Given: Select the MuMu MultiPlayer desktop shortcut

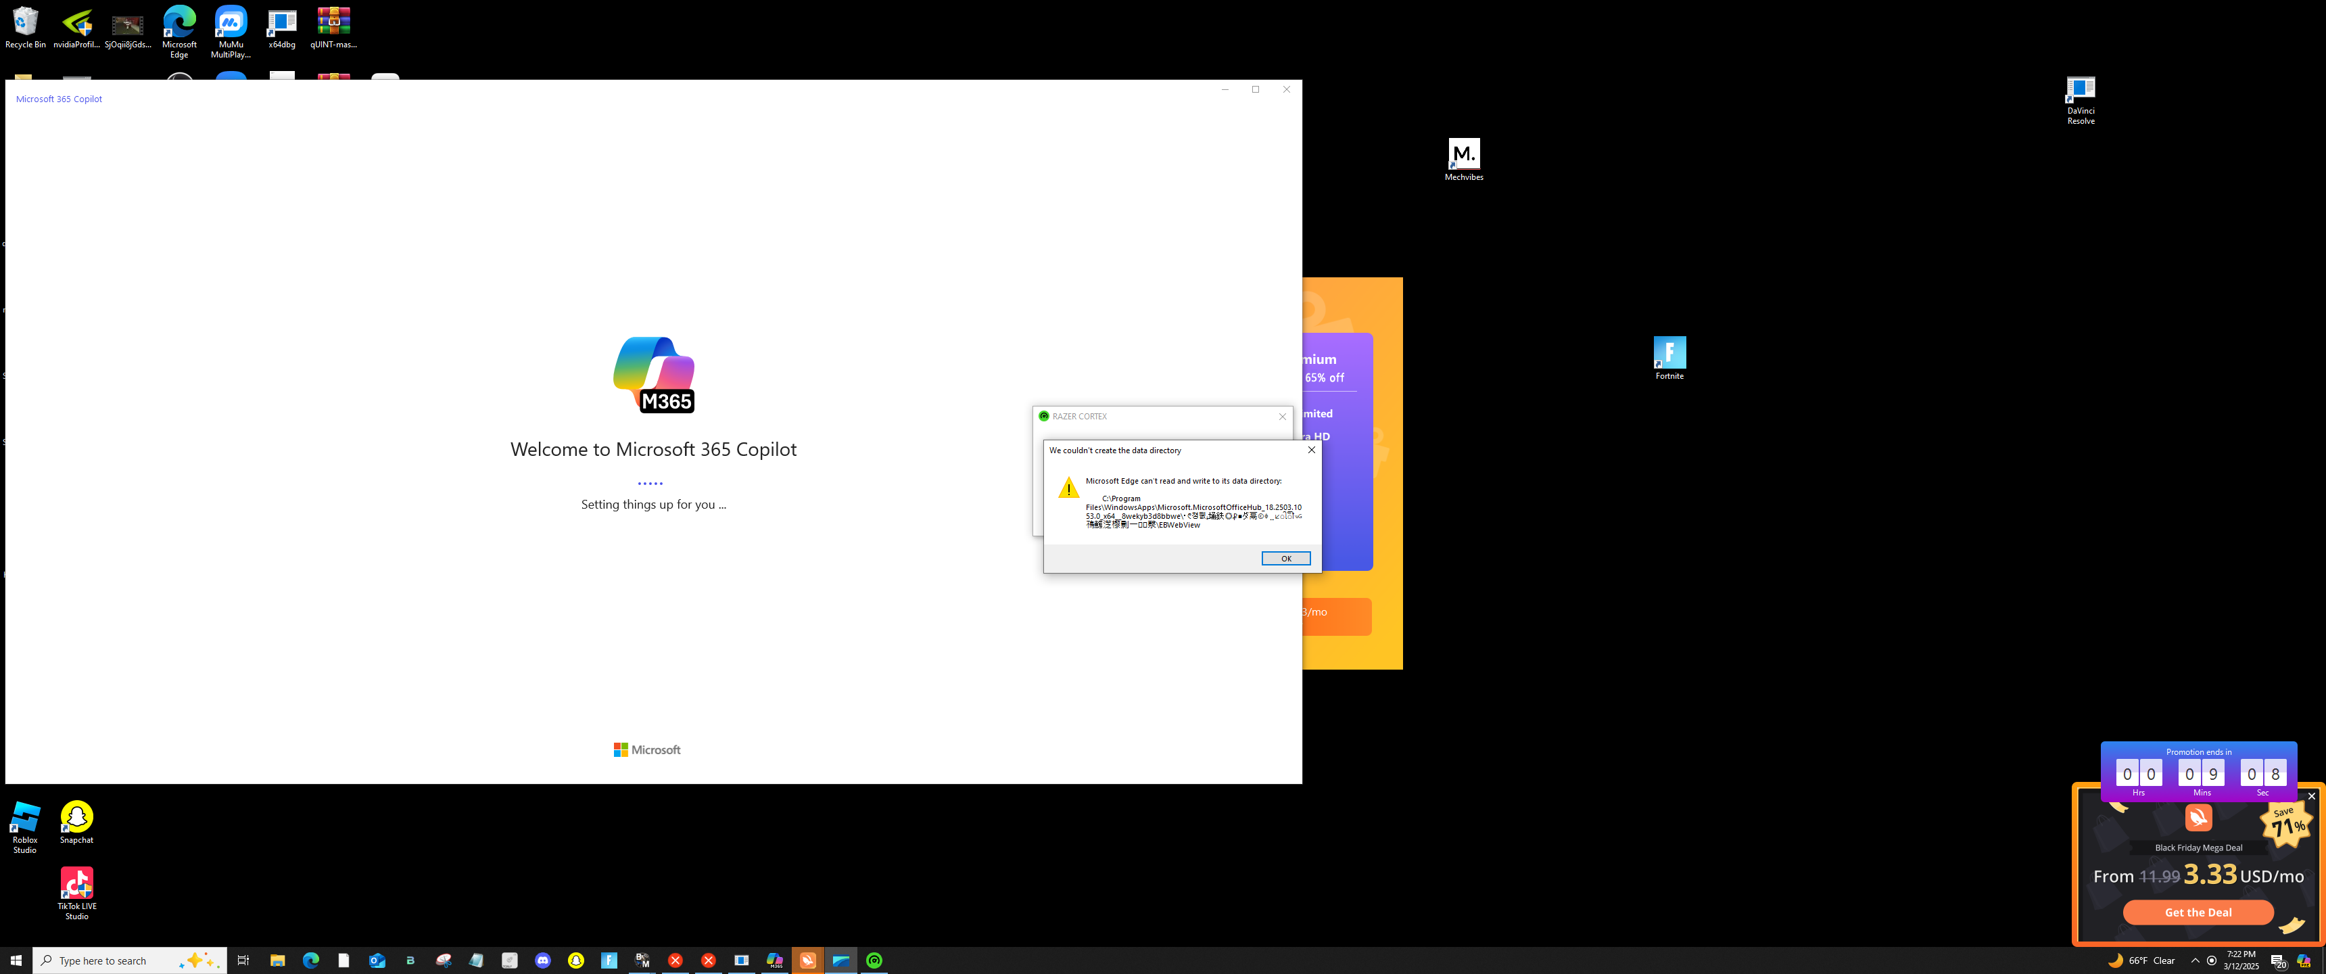Looking at the screenshot, I should 231,32.
